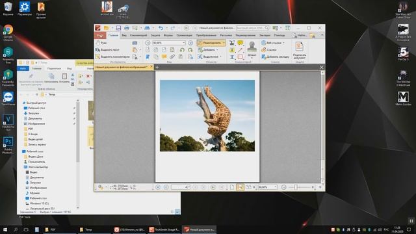
Task: Expand the Веб-ссылки dropdown arrow
Action: pyautogui.click(x=283, y=43)
